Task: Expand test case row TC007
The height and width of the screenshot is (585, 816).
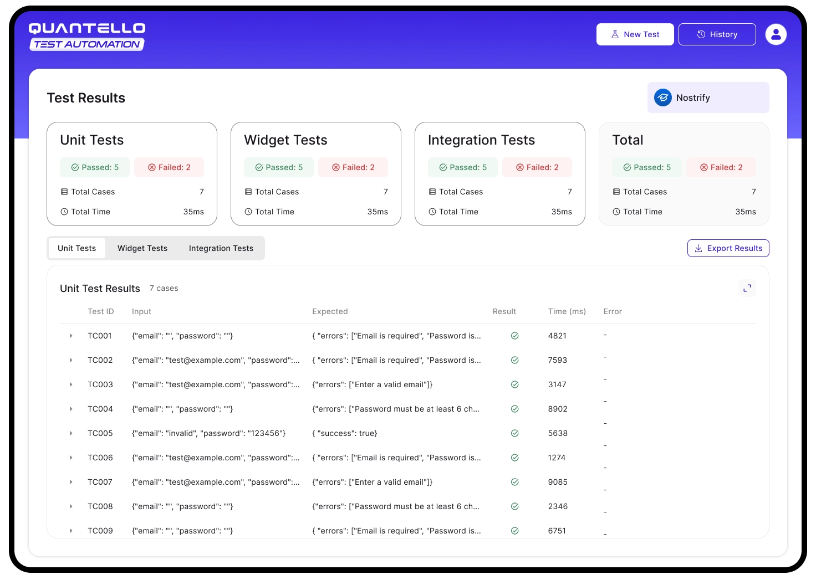Action: click(x=71, y=482)
